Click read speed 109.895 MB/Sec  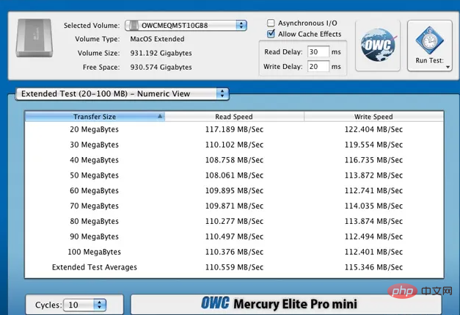pyautogui.click(x=234, y=190)
